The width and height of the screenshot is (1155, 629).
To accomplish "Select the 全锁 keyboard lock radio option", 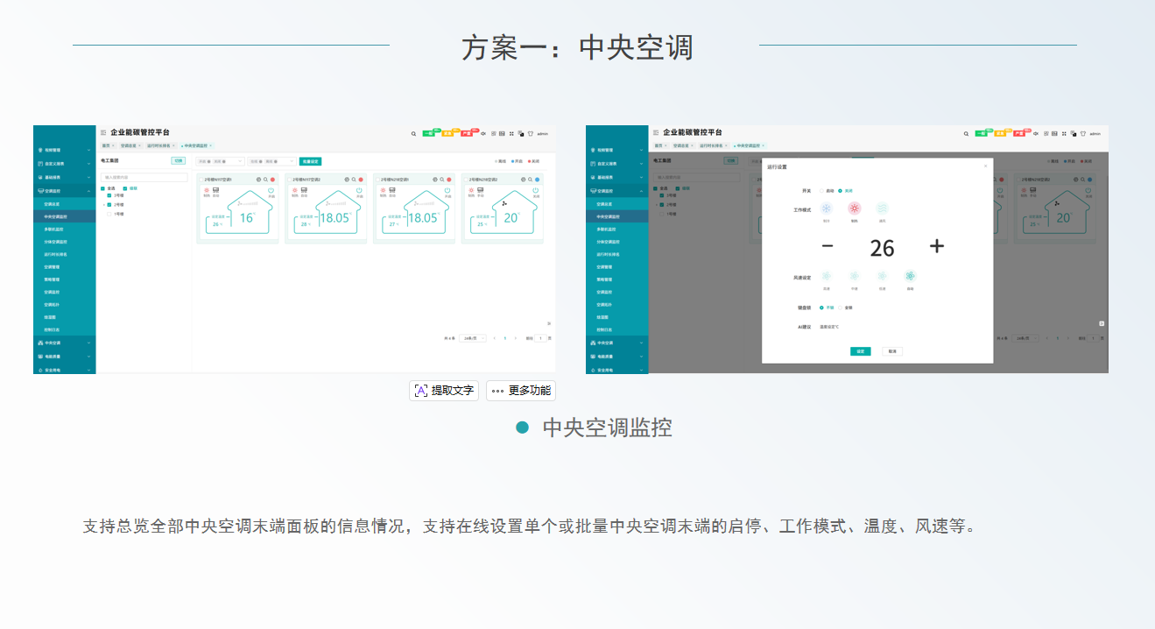I will (x=841, y=307).
